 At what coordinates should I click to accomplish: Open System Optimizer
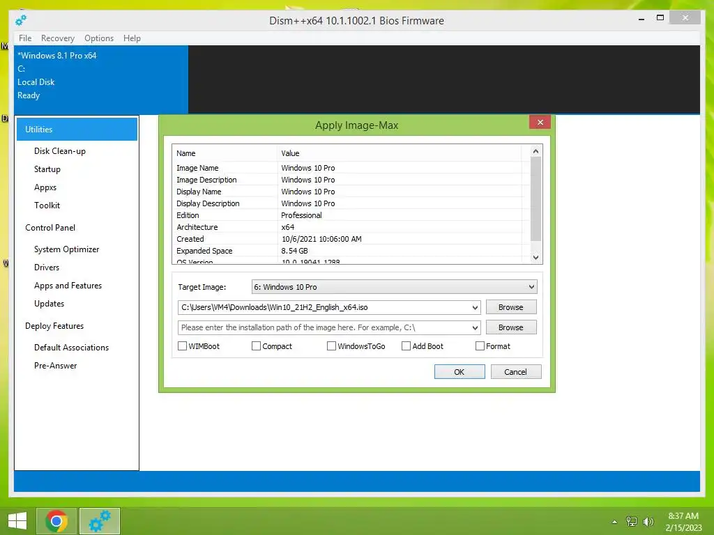point(66,249)
